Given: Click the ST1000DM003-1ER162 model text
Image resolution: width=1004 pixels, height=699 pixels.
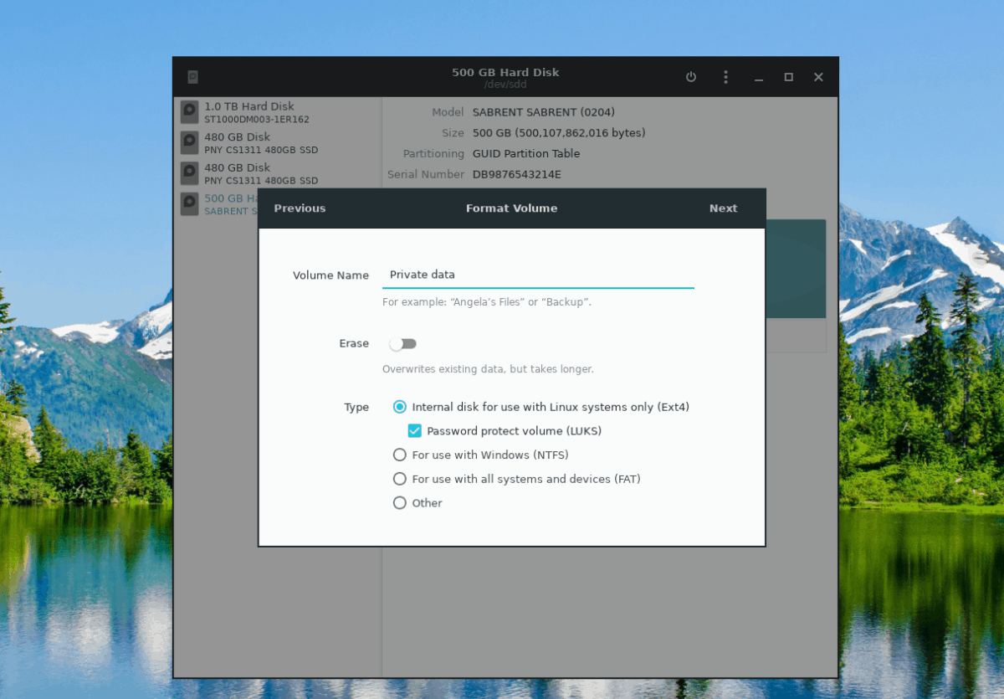Looking at the screenshot, I should [x=257, y=120].
